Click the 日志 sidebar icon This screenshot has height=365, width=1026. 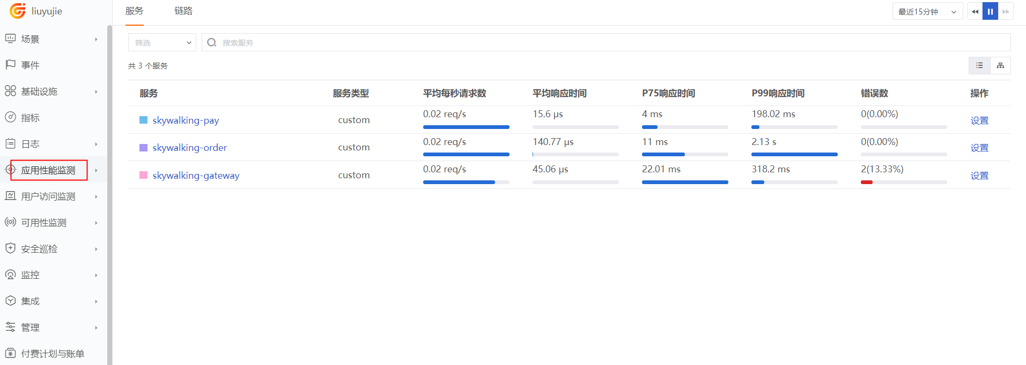(10, 143)
